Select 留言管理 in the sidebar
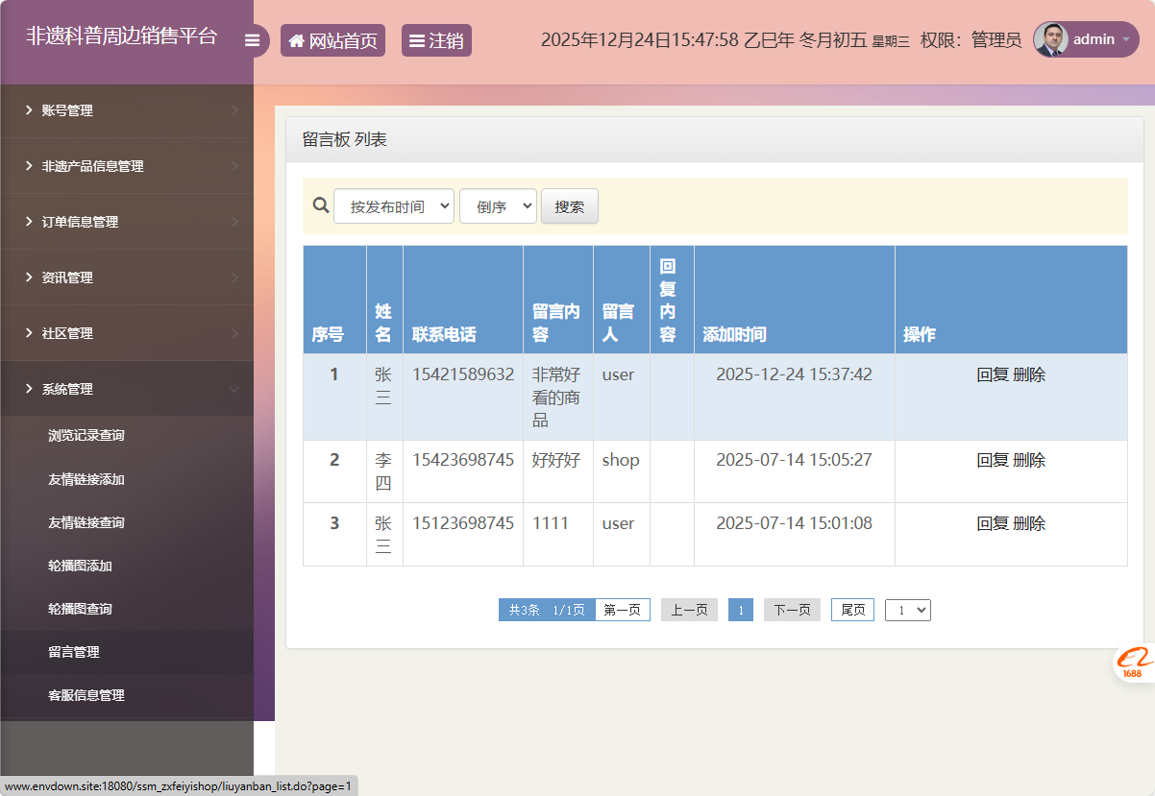This screenshot has height=796, width=1155. [x=74, y=652]
